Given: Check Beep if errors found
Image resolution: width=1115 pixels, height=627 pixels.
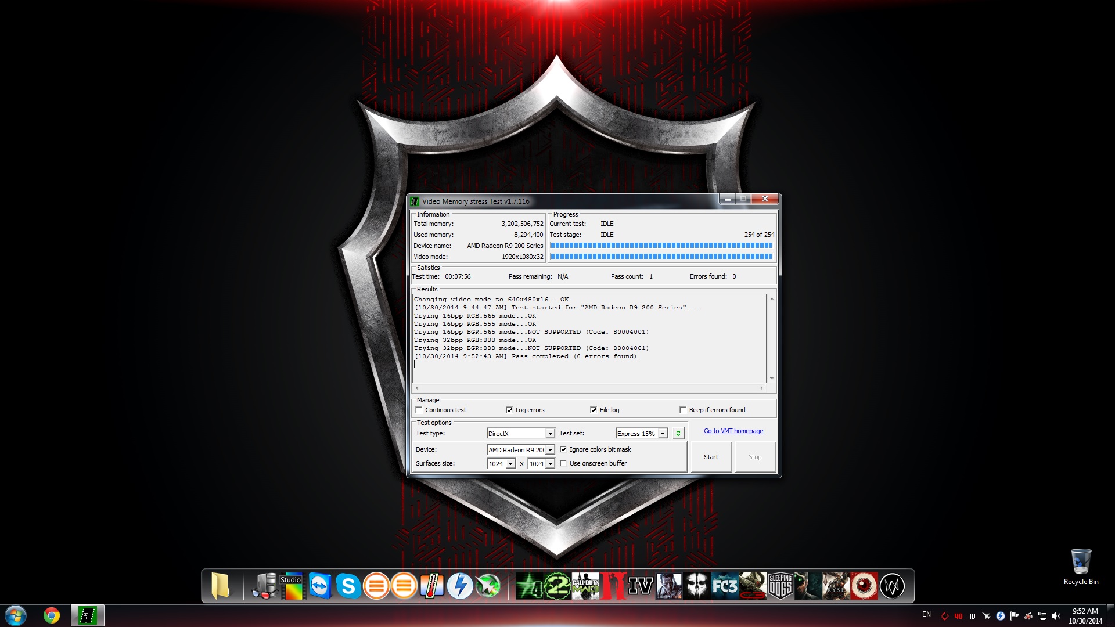Looking at the screenshot, I should (683, 410).
